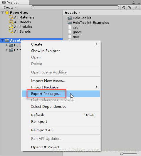Select the Assets folder in tree
The width and height of the screenshot is (141, 156).
(x=31, y=40)
